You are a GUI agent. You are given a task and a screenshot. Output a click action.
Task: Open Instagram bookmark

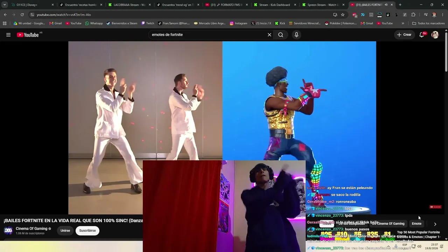pos(238,23)
